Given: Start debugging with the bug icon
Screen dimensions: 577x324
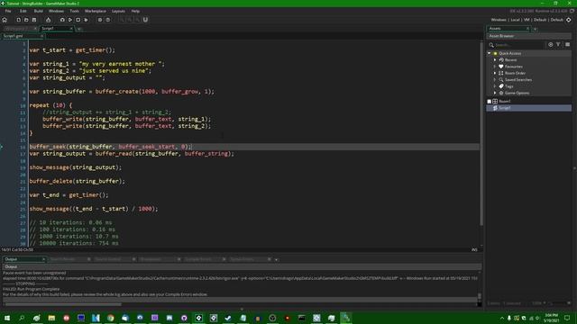Looking at the screenshot, I should (62, 20).
